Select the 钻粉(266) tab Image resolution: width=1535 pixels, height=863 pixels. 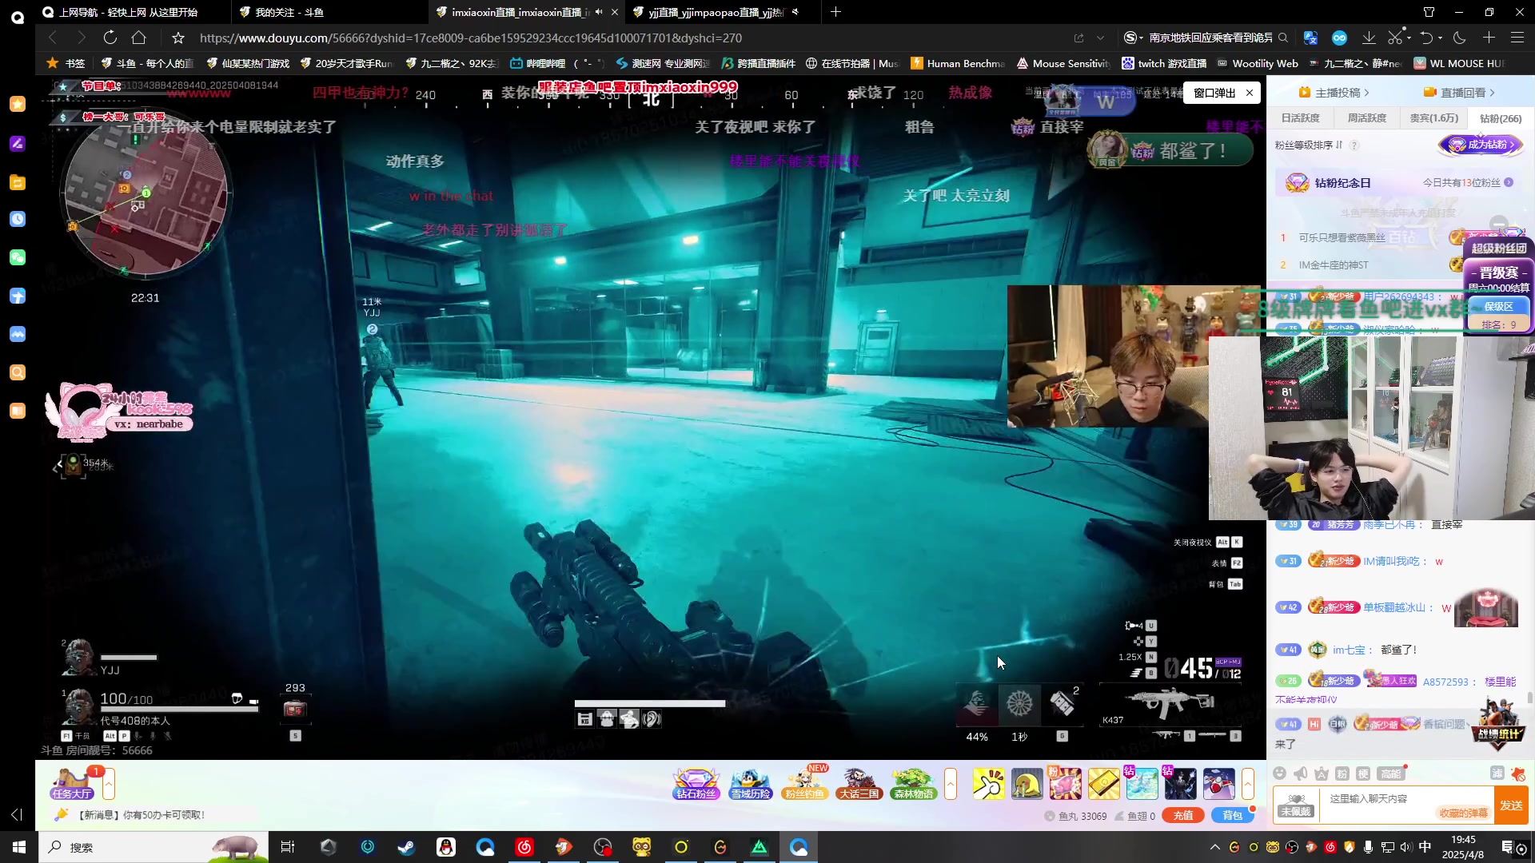[x=1501, y=118]
